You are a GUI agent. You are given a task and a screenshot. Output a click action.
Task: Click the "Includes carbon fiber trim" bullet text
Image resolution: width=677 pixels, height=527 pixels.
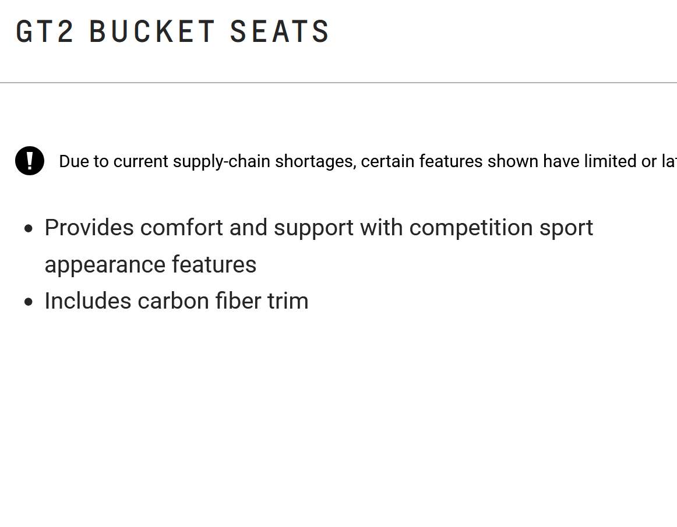pyautogui.click(x=177, y=301)
